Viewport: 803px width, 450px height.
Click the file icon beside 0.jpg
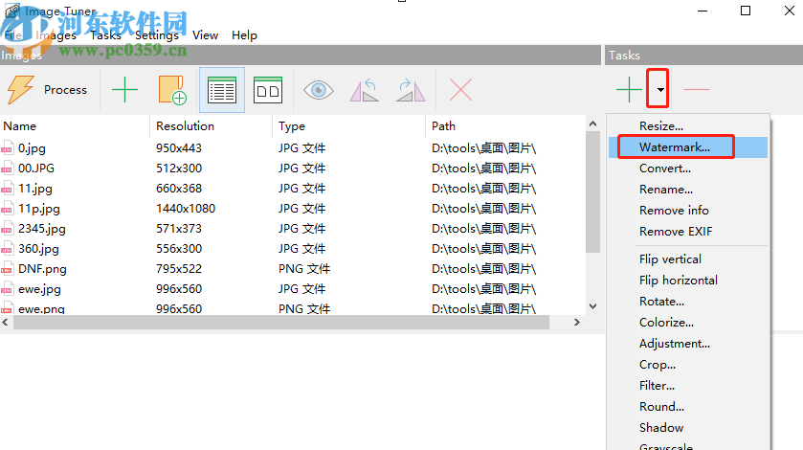coord(7,148)
